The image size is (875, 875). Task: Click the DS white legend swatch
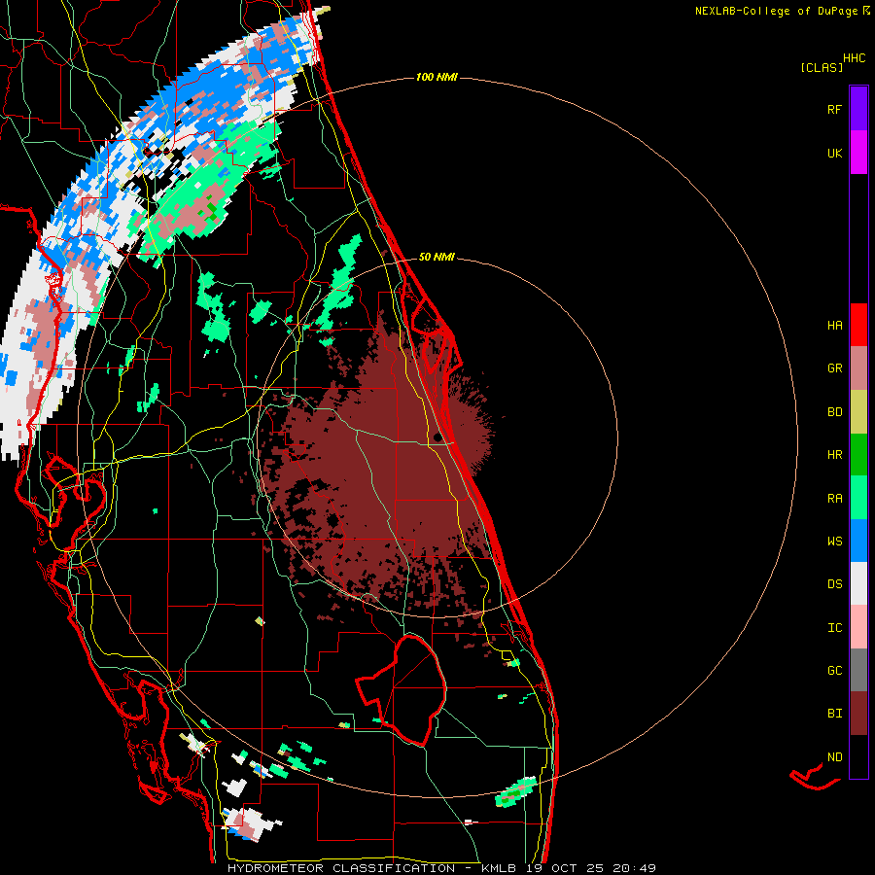[858, 583]
